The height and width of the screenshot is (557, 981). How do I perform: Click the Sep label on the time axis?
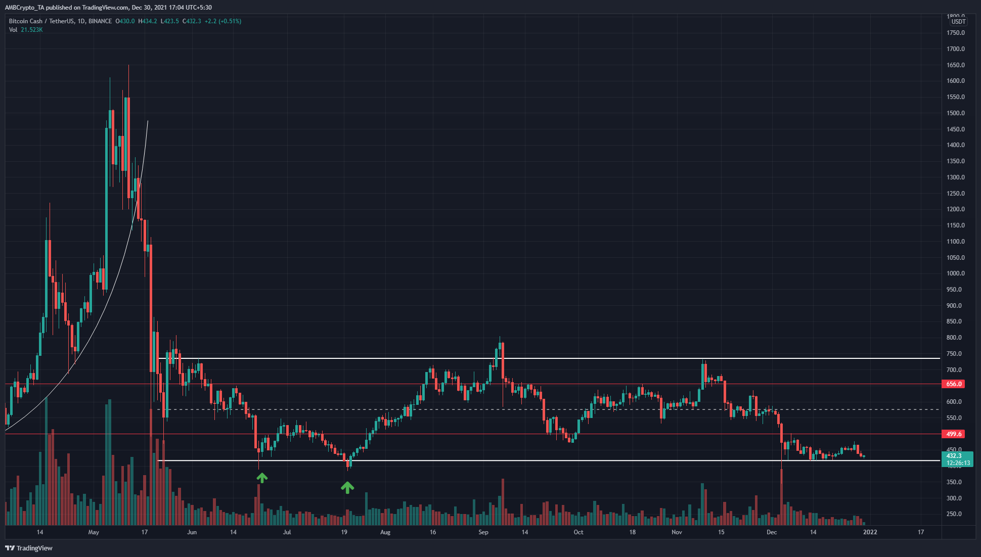coord(483,532)
